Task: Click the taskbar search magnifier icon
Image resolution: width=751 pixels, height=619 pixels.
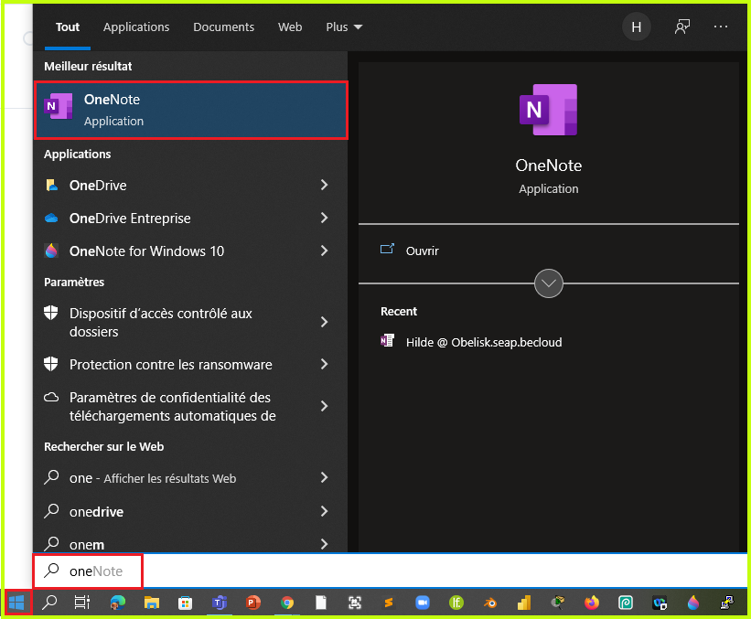Action: pyautogui.click(x=49, y=603)
